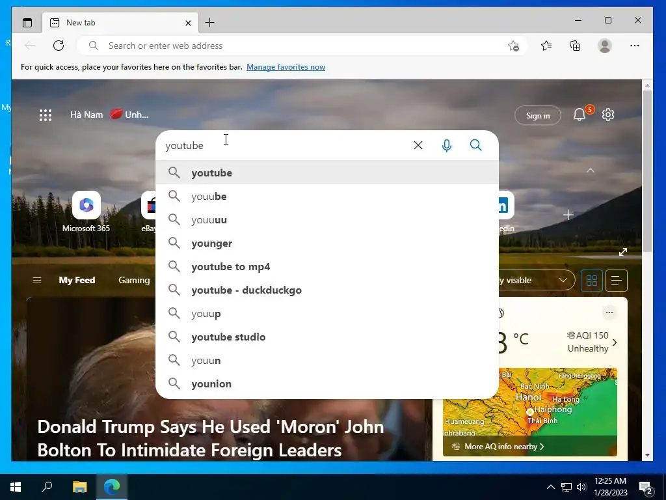Viewport: 666px width, 500px height.
Task: Click the youtube search input field
Action: [285, 145]
